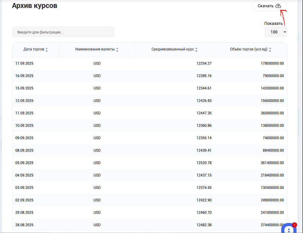Click sort arrows for Объём торгов (усл.ед)
The height and width of the screenshot is (233, 303).
click(x=270, y=50)
